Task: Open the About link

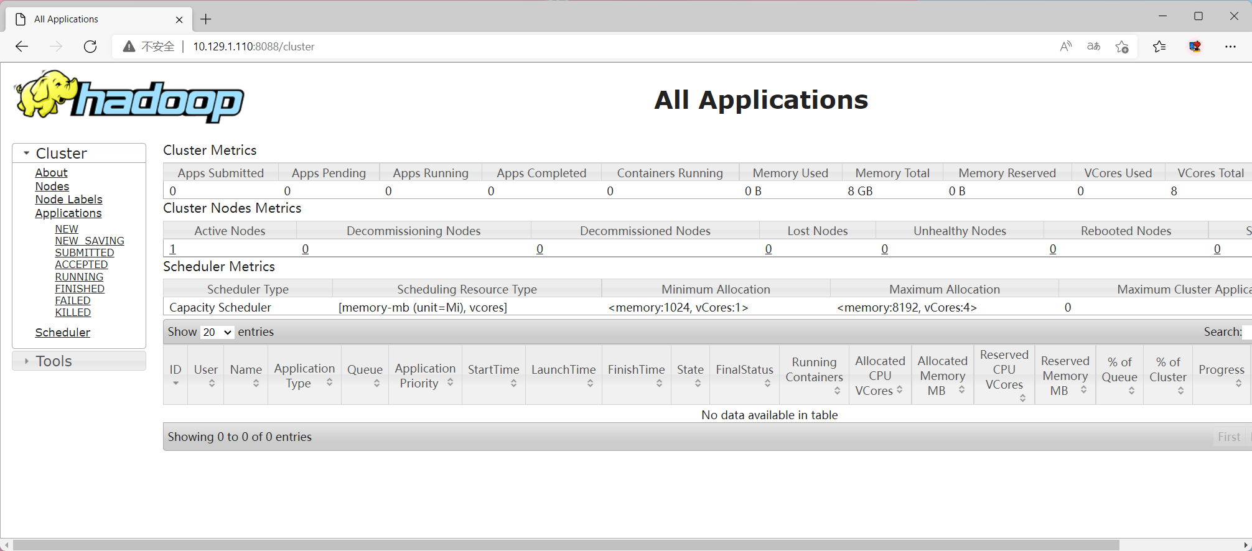Action: tap(51, 173)
